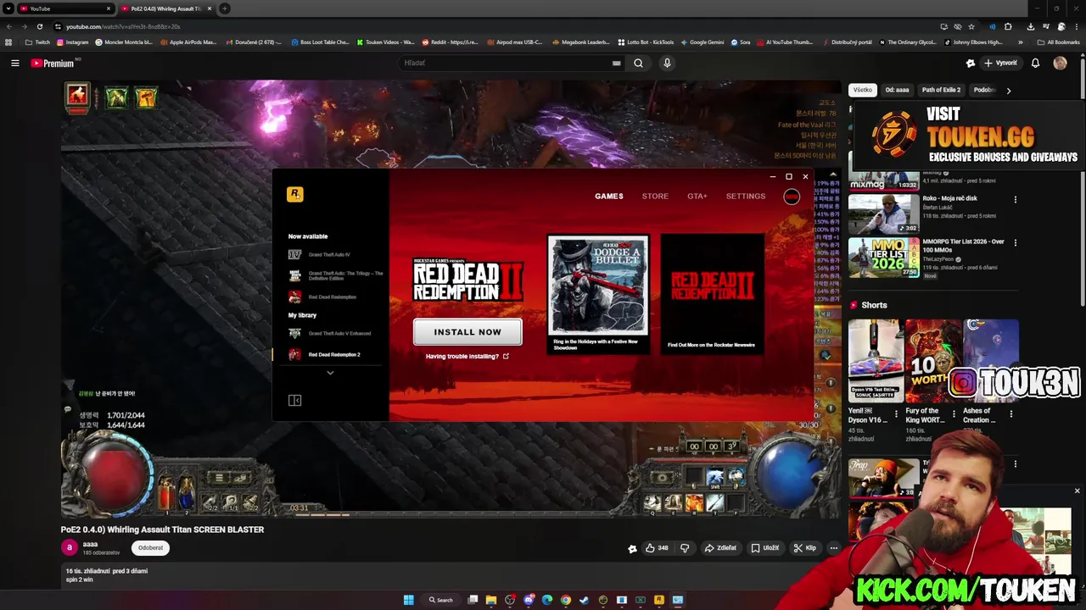Click Uložiť save button
The height and width of the screenshot is (610, 1086).
point(764,548)
